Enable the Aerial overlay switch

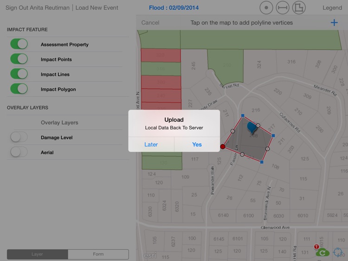19,152
